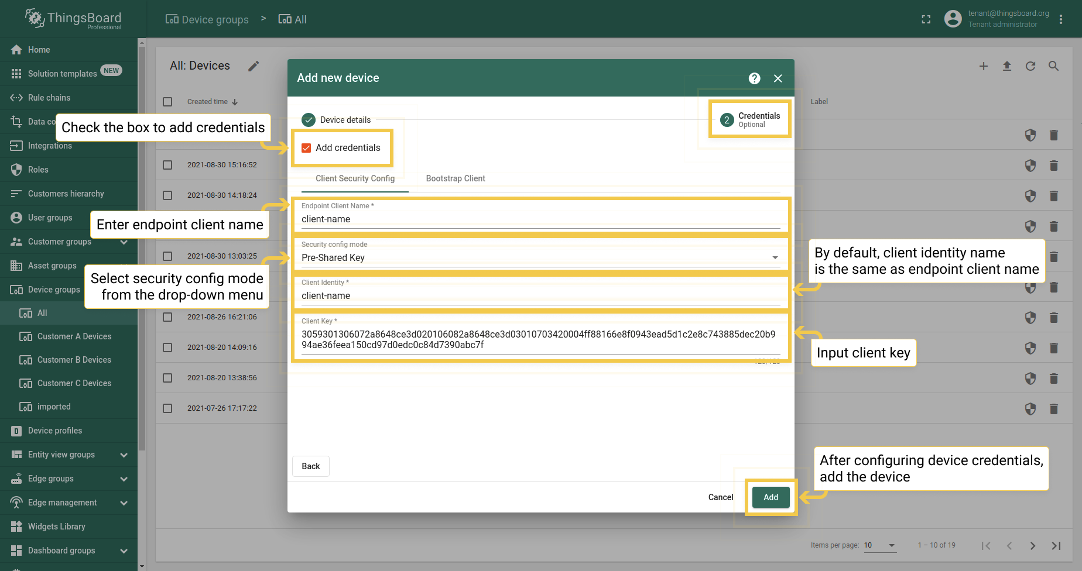Open Device profiles in sidebar
This screenshot has width=1082, height=571.
(69, 431)
